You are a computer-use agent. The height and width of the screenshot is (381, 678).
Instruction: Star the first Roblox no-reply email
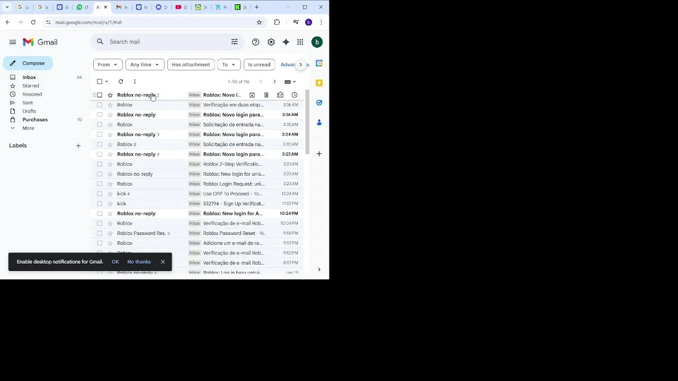click(110, 95)
